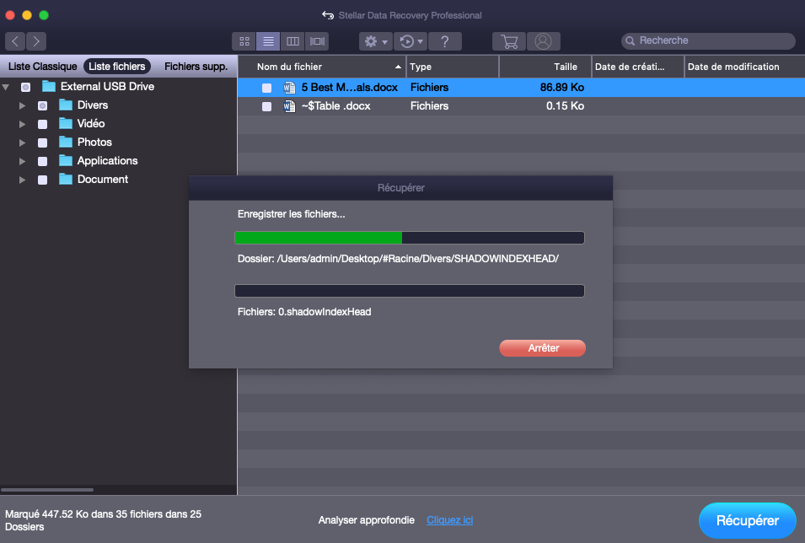805x543 pixels.
Task: Expand the Divers folder tree
Action: point(23,105)
